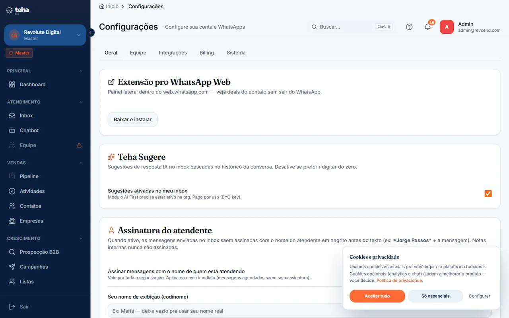Click the Seu nome de exibição input

(x=300, y=311)
